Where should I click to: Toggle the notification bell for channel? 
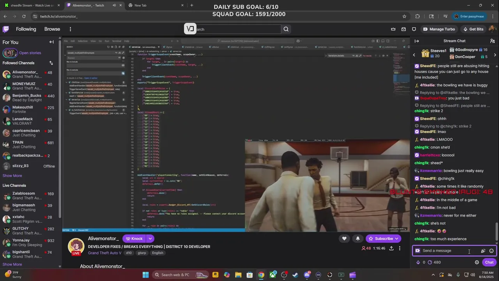tap(358, 238)
